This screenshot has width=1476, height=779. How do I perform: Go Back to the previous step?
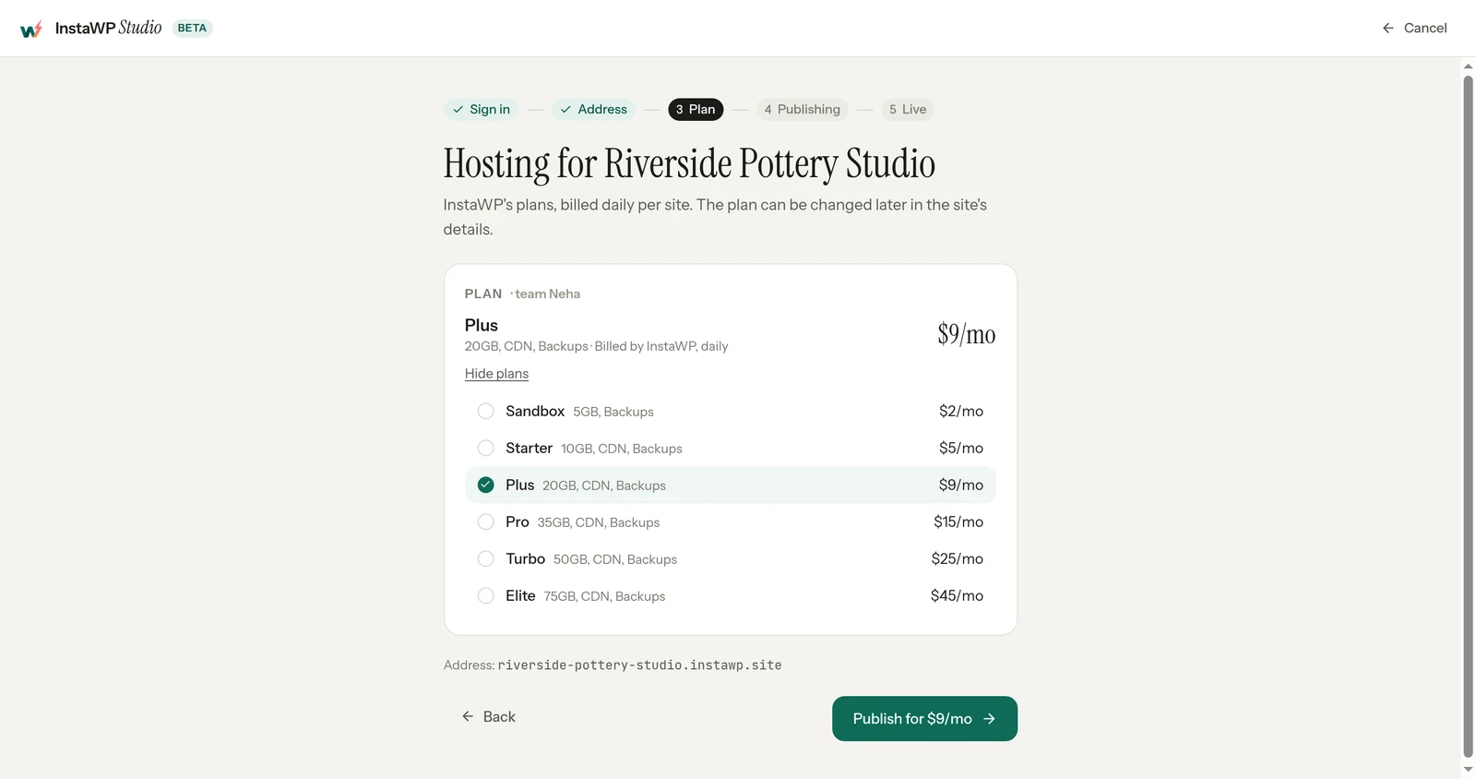(x=488, y=716)
